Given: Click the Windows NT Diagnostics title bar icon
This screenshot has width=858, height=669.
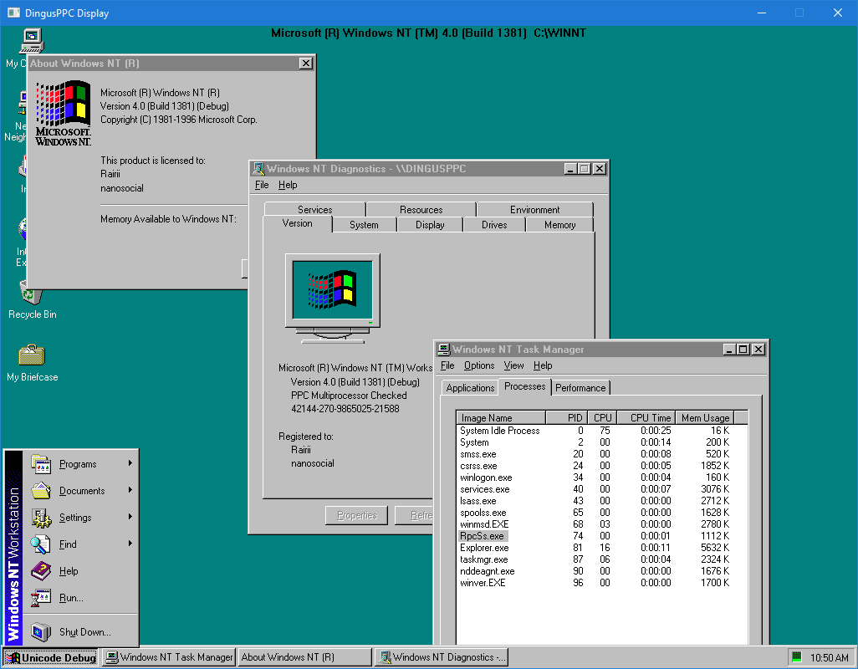Looking at the screenshot, I should 258,168.
